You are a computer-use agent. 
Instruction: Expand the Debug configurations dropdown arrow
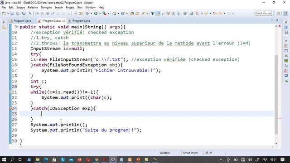pos(91,13)
